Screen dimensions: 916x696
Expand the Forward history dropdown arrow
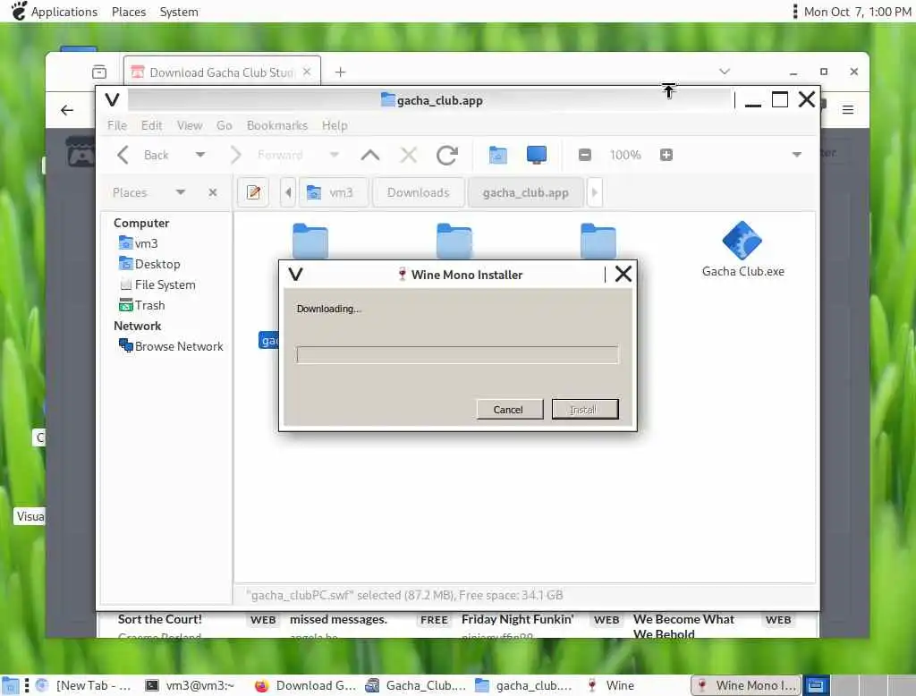pos(335,155)
